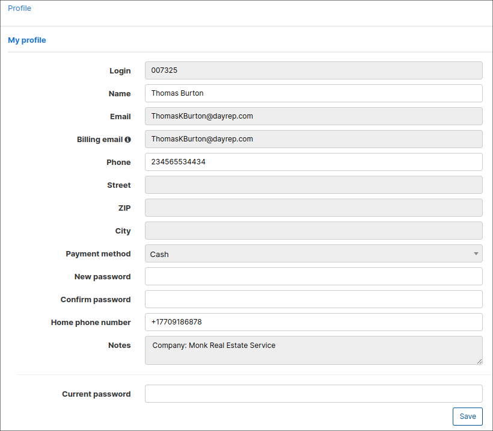The image size is (493, 431).
Task: Click the Save button
Action: pos(467,417)
